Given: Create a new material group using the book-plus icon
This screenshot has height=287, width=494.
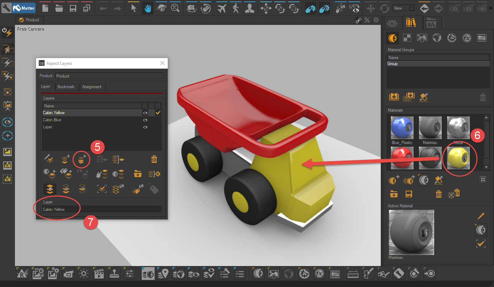Looking at the screenshot, I should (394, 96).
